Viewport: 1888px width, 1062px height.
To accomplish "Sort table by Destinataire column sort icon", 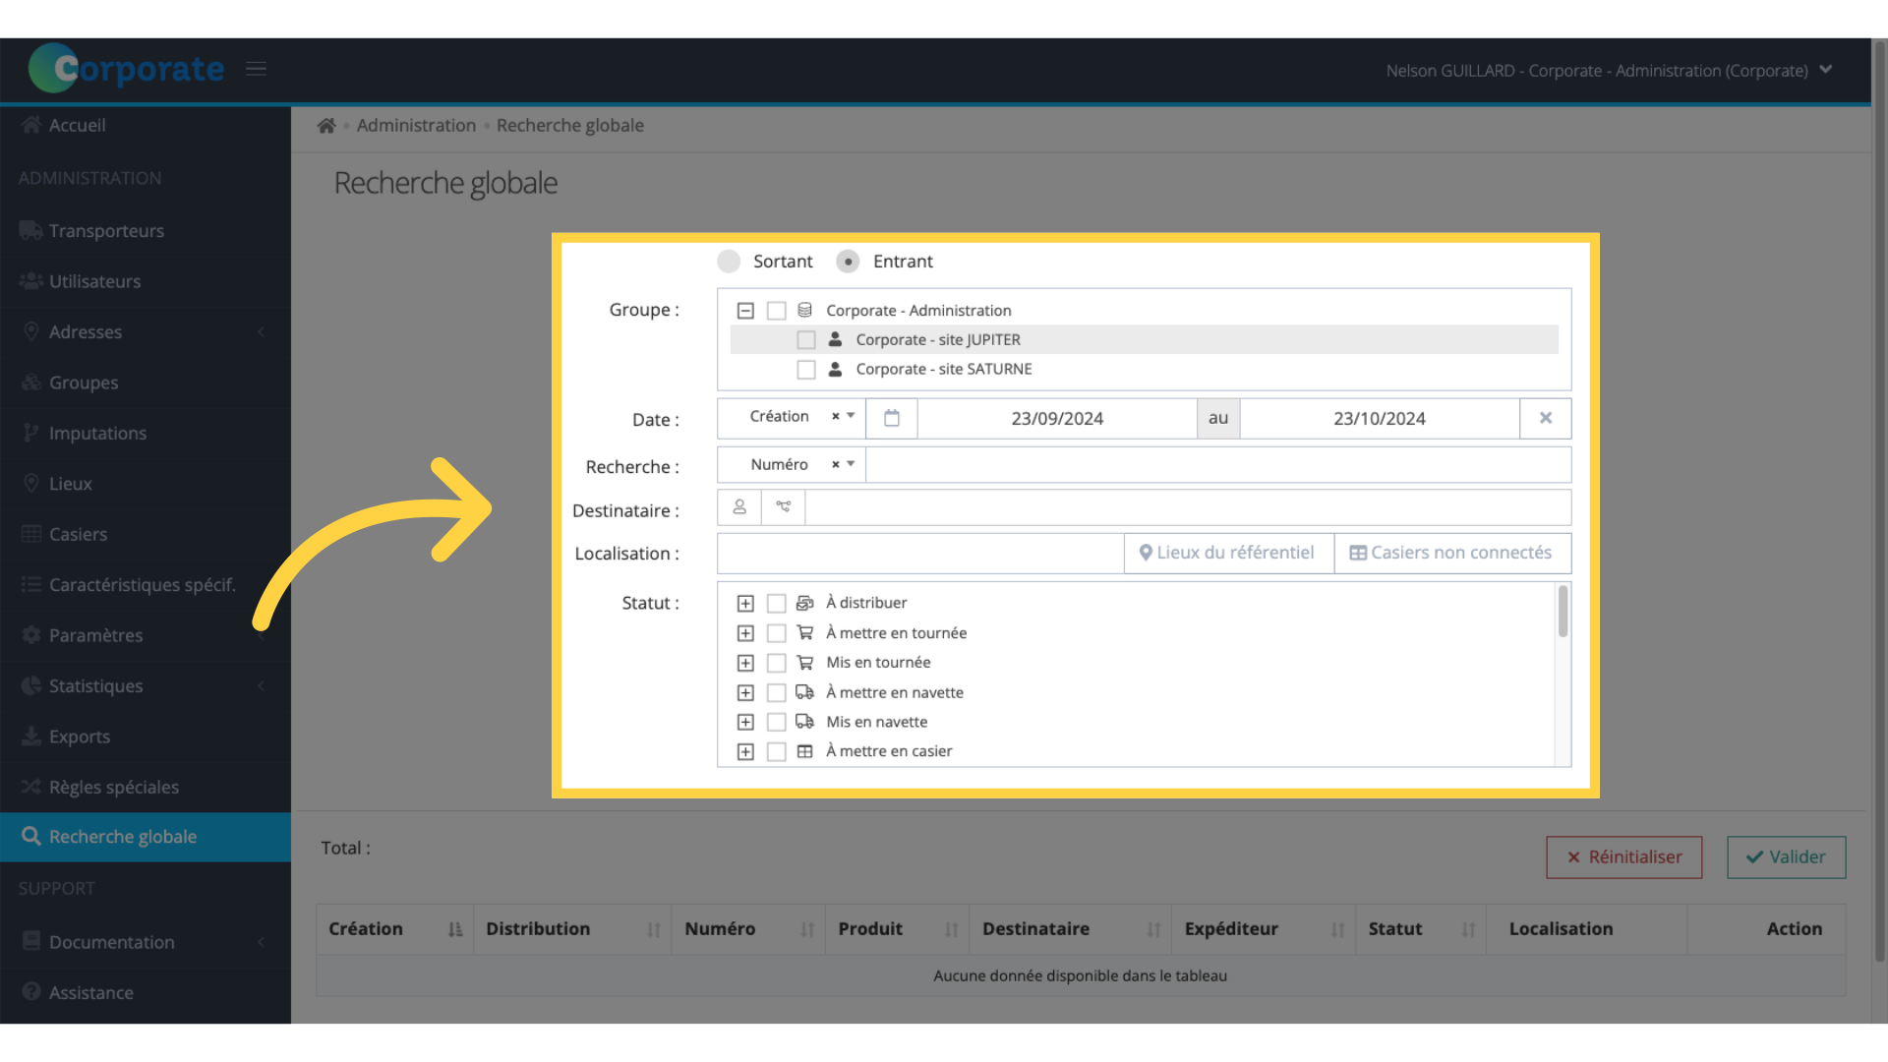I will click(x=1153, y=930).
